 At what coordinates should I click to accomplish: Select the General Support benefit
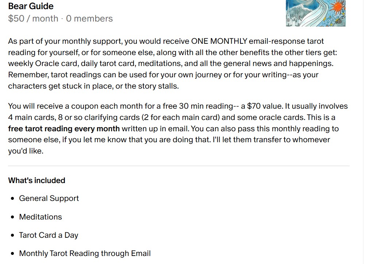pos(49,198)
